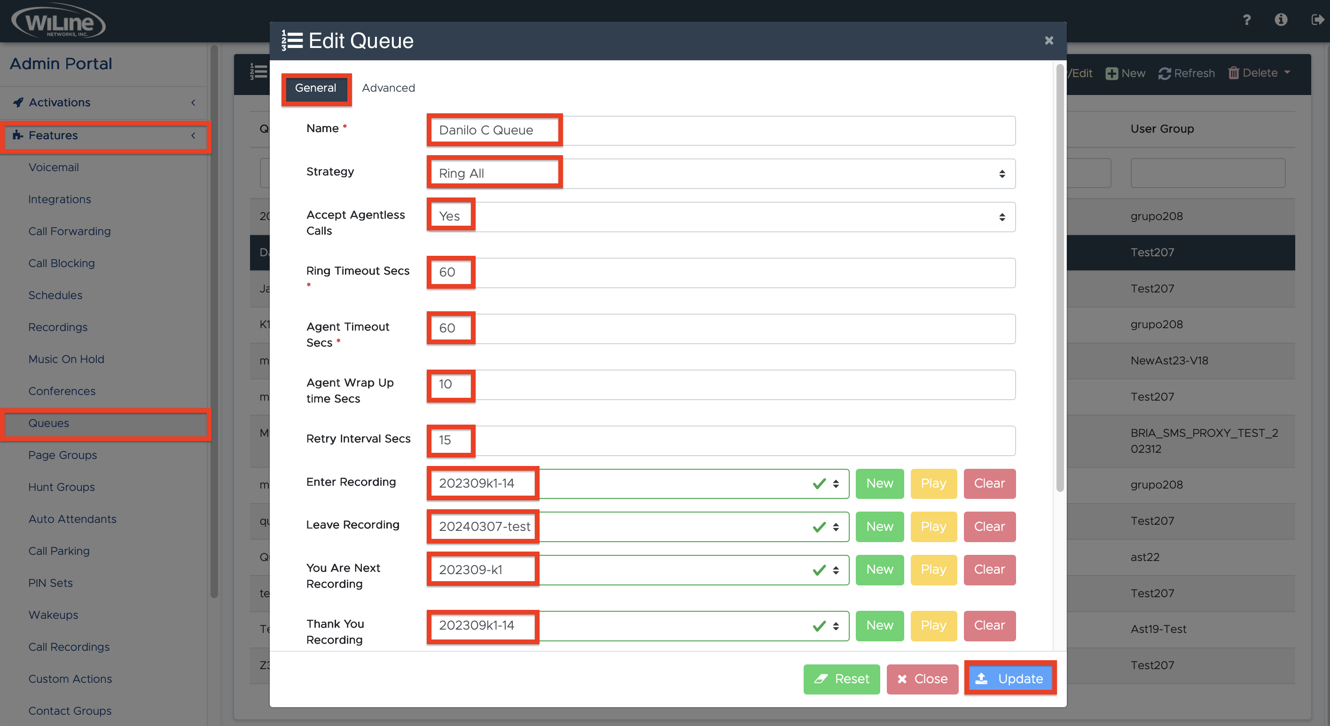The height and width of the screenshot is (726, 1330).
Task: Click the info circle icon
Action: pos(1281,20)
